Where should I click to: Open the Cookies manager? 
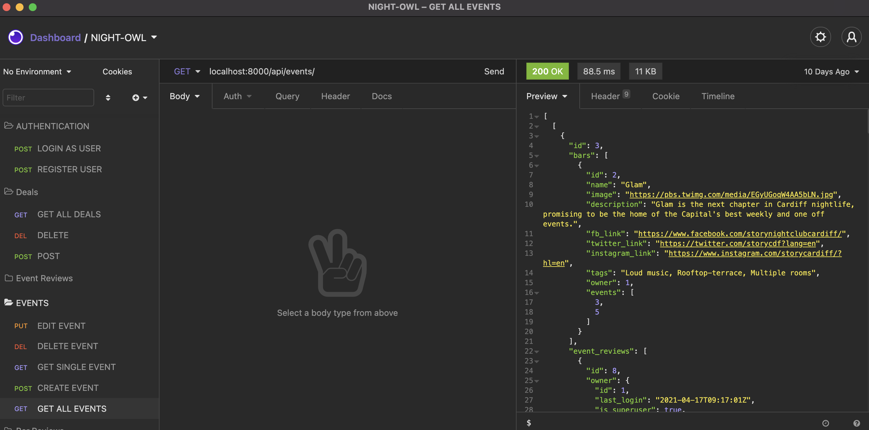pyautogui.click(x=117, y=71)
